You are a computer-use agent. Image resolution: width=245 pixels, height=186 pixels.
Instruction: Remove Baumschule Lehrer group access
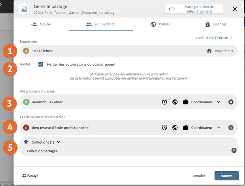pos(231,102)
